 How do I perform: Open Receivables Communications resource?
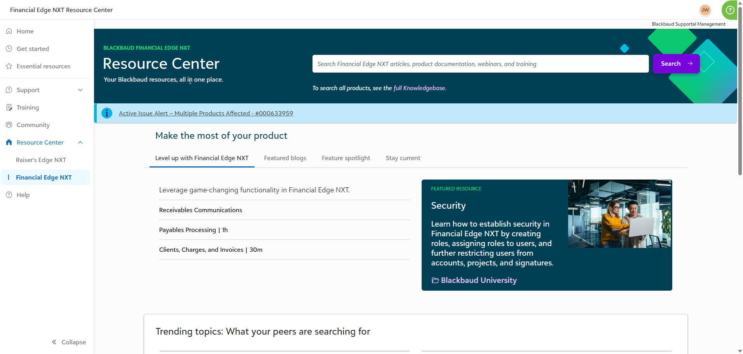[201, 210]
